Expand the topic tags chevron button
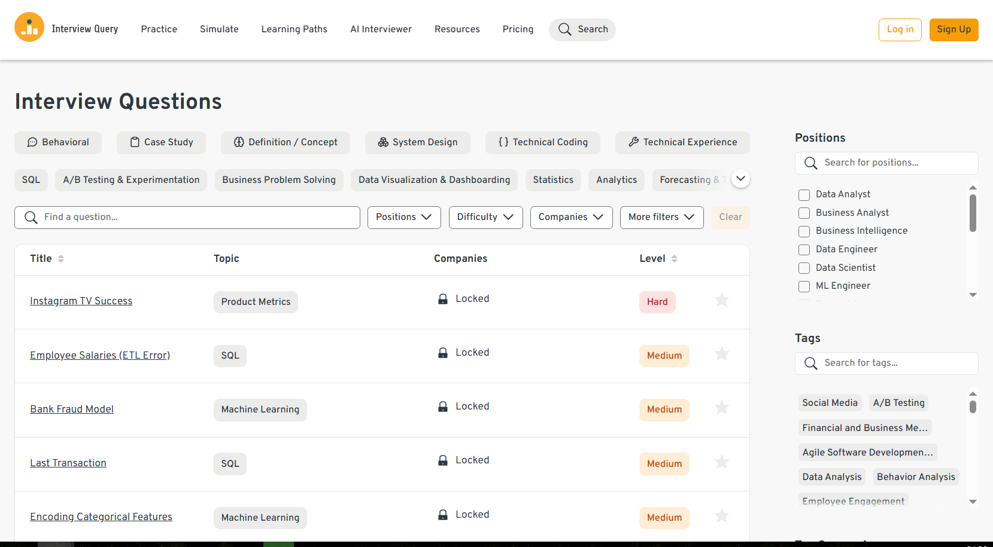Image resolution: width=993 pixels, height=547 pixels. coord(740,179)
